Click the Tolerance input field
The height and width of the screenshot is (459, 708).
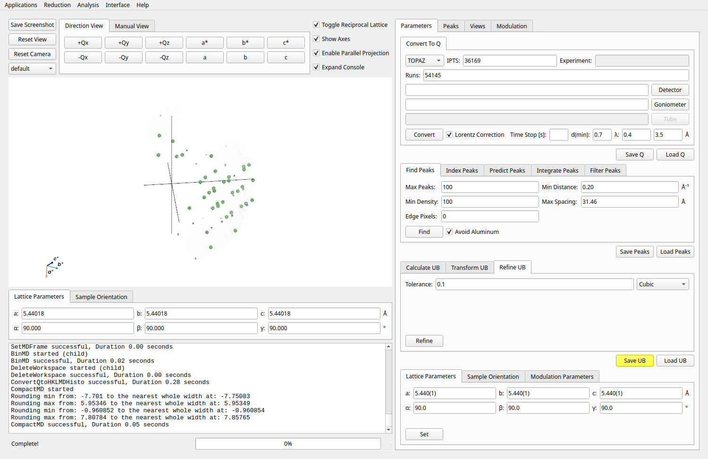point(535,284)
